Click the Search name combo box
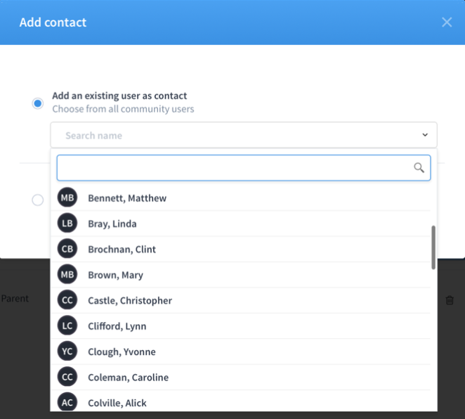Image resolution: width=465 pixels, height=419 pixels. coord(244,135)
